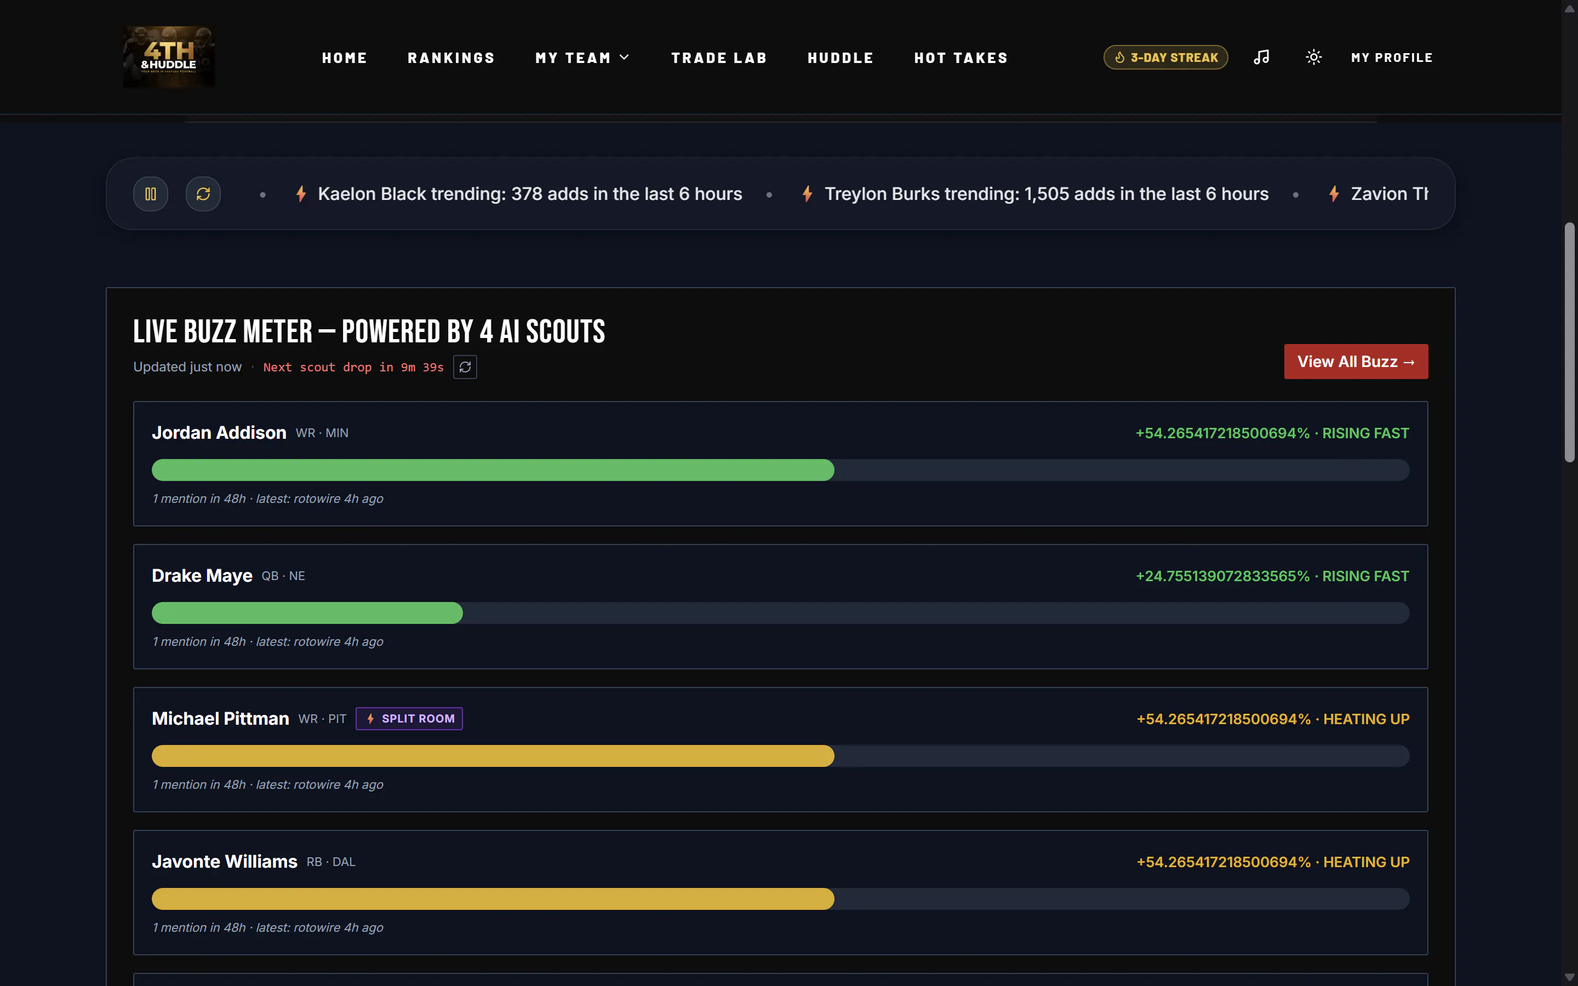Viewport: 1578px width, 986px height.
Task: Click Michael Pittman's yellow buzz bar
Action: coord(493,756)
